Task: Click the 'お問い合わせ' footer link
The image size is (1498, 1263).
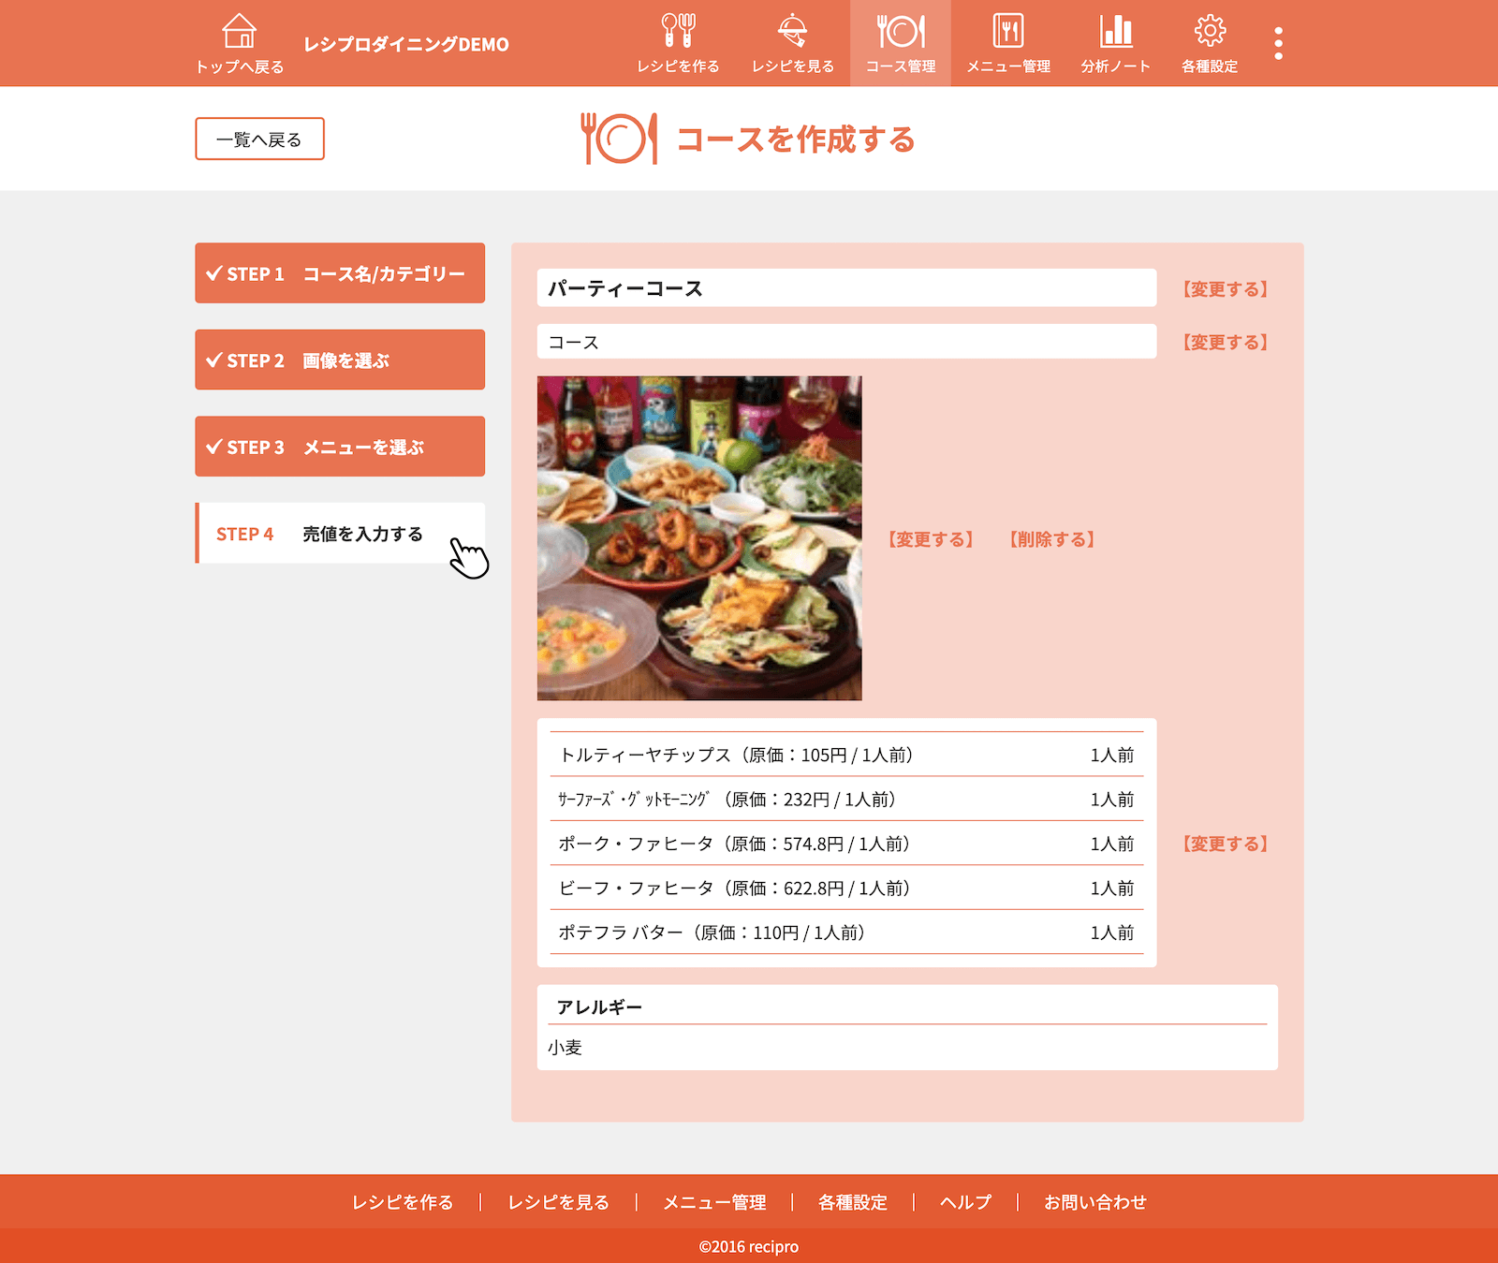Action: (x=1094, y=1202)
